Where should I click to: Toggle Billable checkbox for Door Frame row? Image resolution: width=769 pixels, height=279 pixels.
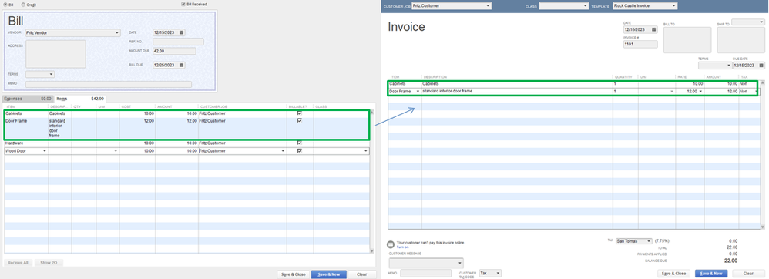(x=300, y=121)
